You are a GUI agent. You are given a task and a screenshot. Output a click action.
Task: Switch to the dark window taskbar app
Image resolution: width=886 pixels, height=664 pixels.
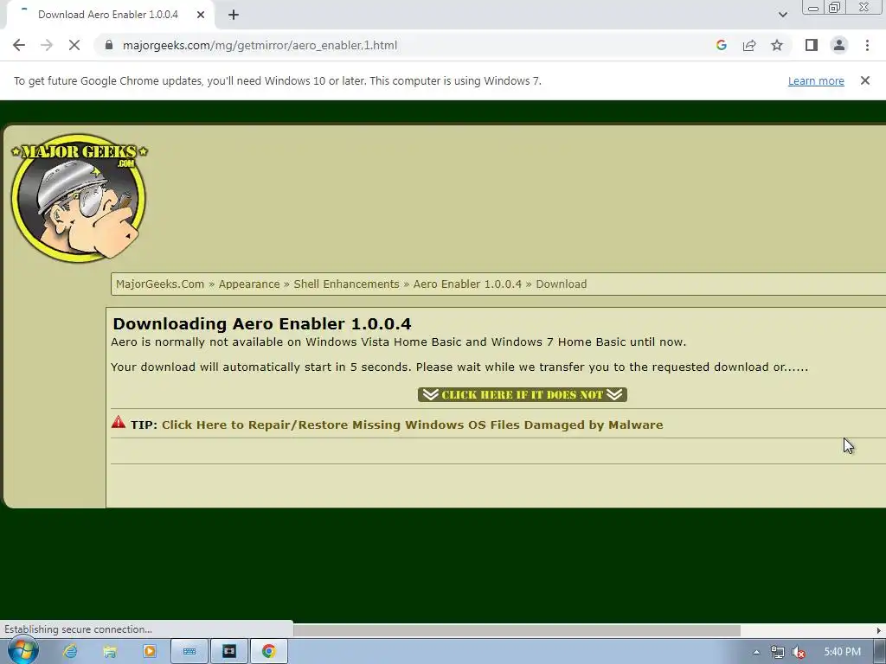(228, 652)
